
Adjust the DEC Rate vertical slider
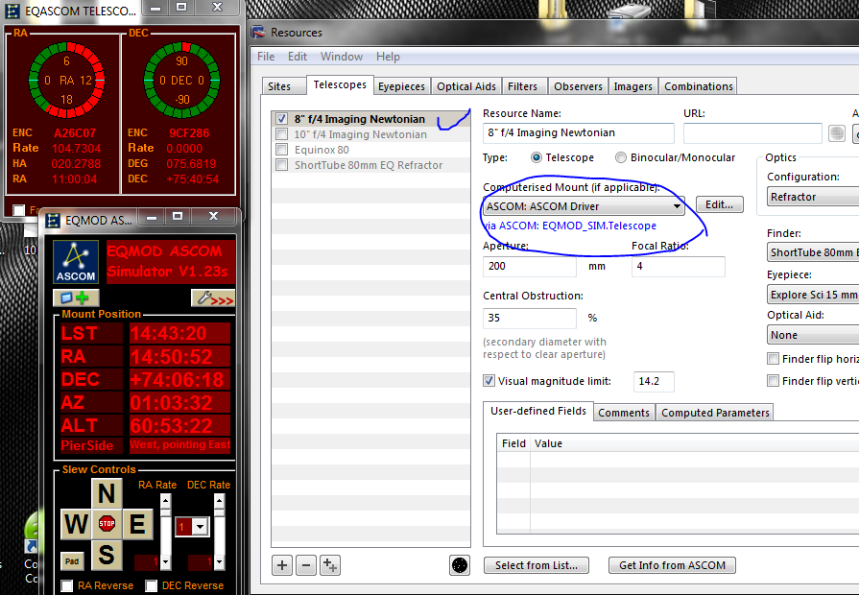point(219,532)
